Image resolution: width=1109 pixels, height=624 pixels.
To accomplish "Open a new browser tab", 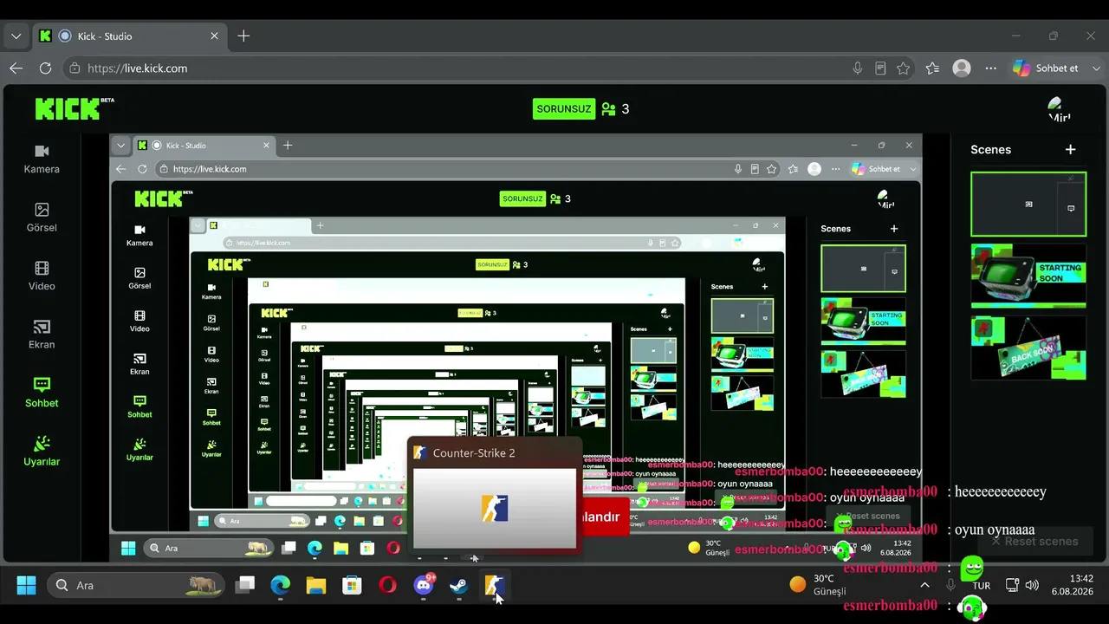I will pos(243,36).
